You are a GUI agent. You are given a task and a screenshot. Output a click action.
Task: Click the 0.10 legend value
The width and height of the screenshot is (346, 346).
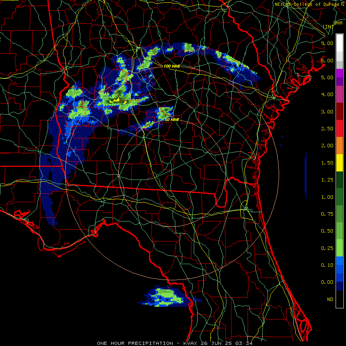point(327,265)
